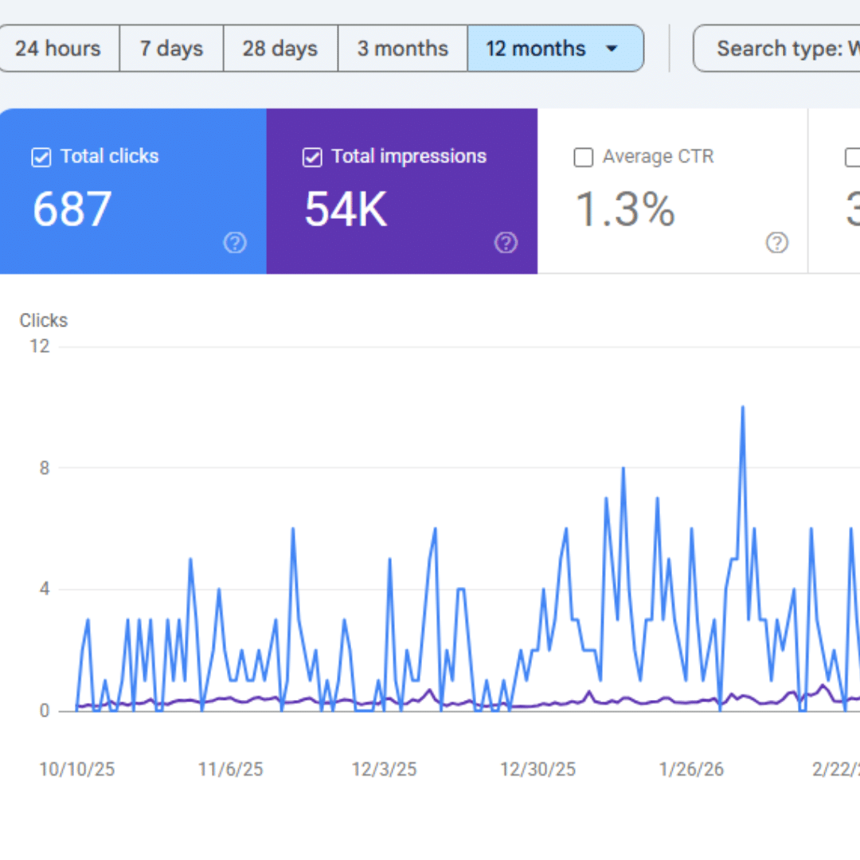Open the Search type filter

[776, 49]
